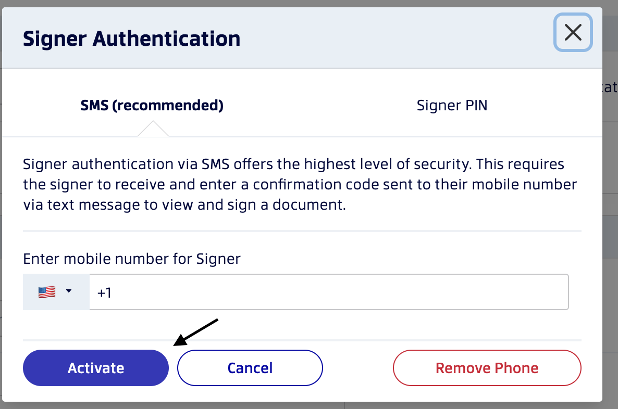618x409 pixels.
Task: Activate SMS signer authentication
Action: [x=96, y=368]
